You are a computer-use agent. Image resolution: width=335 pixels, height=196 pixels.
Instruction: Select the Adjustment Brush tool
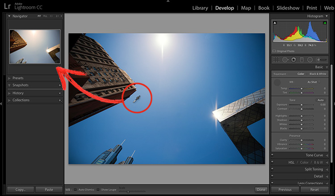pos(321,60)
